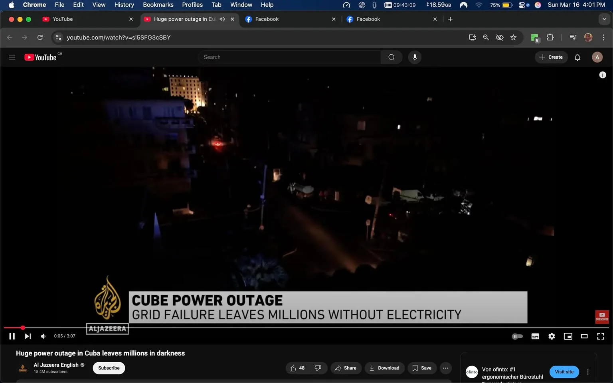Subscribe to Al Jazeera English
Image resolution: width=613 pixels, height=383 pixels.
109,368
